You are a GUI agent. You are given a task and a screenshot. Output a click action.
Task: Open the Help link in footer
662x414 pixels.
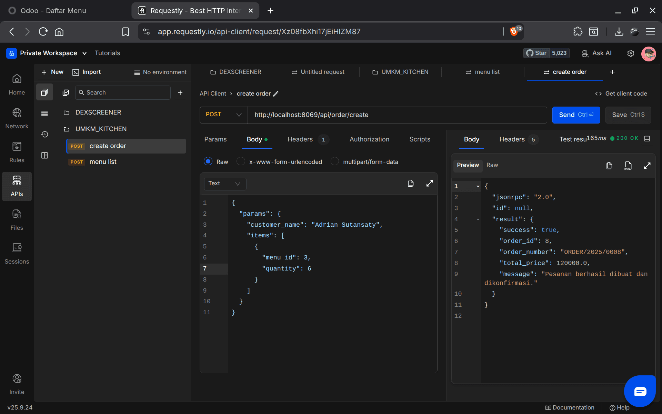pos(620,407)
